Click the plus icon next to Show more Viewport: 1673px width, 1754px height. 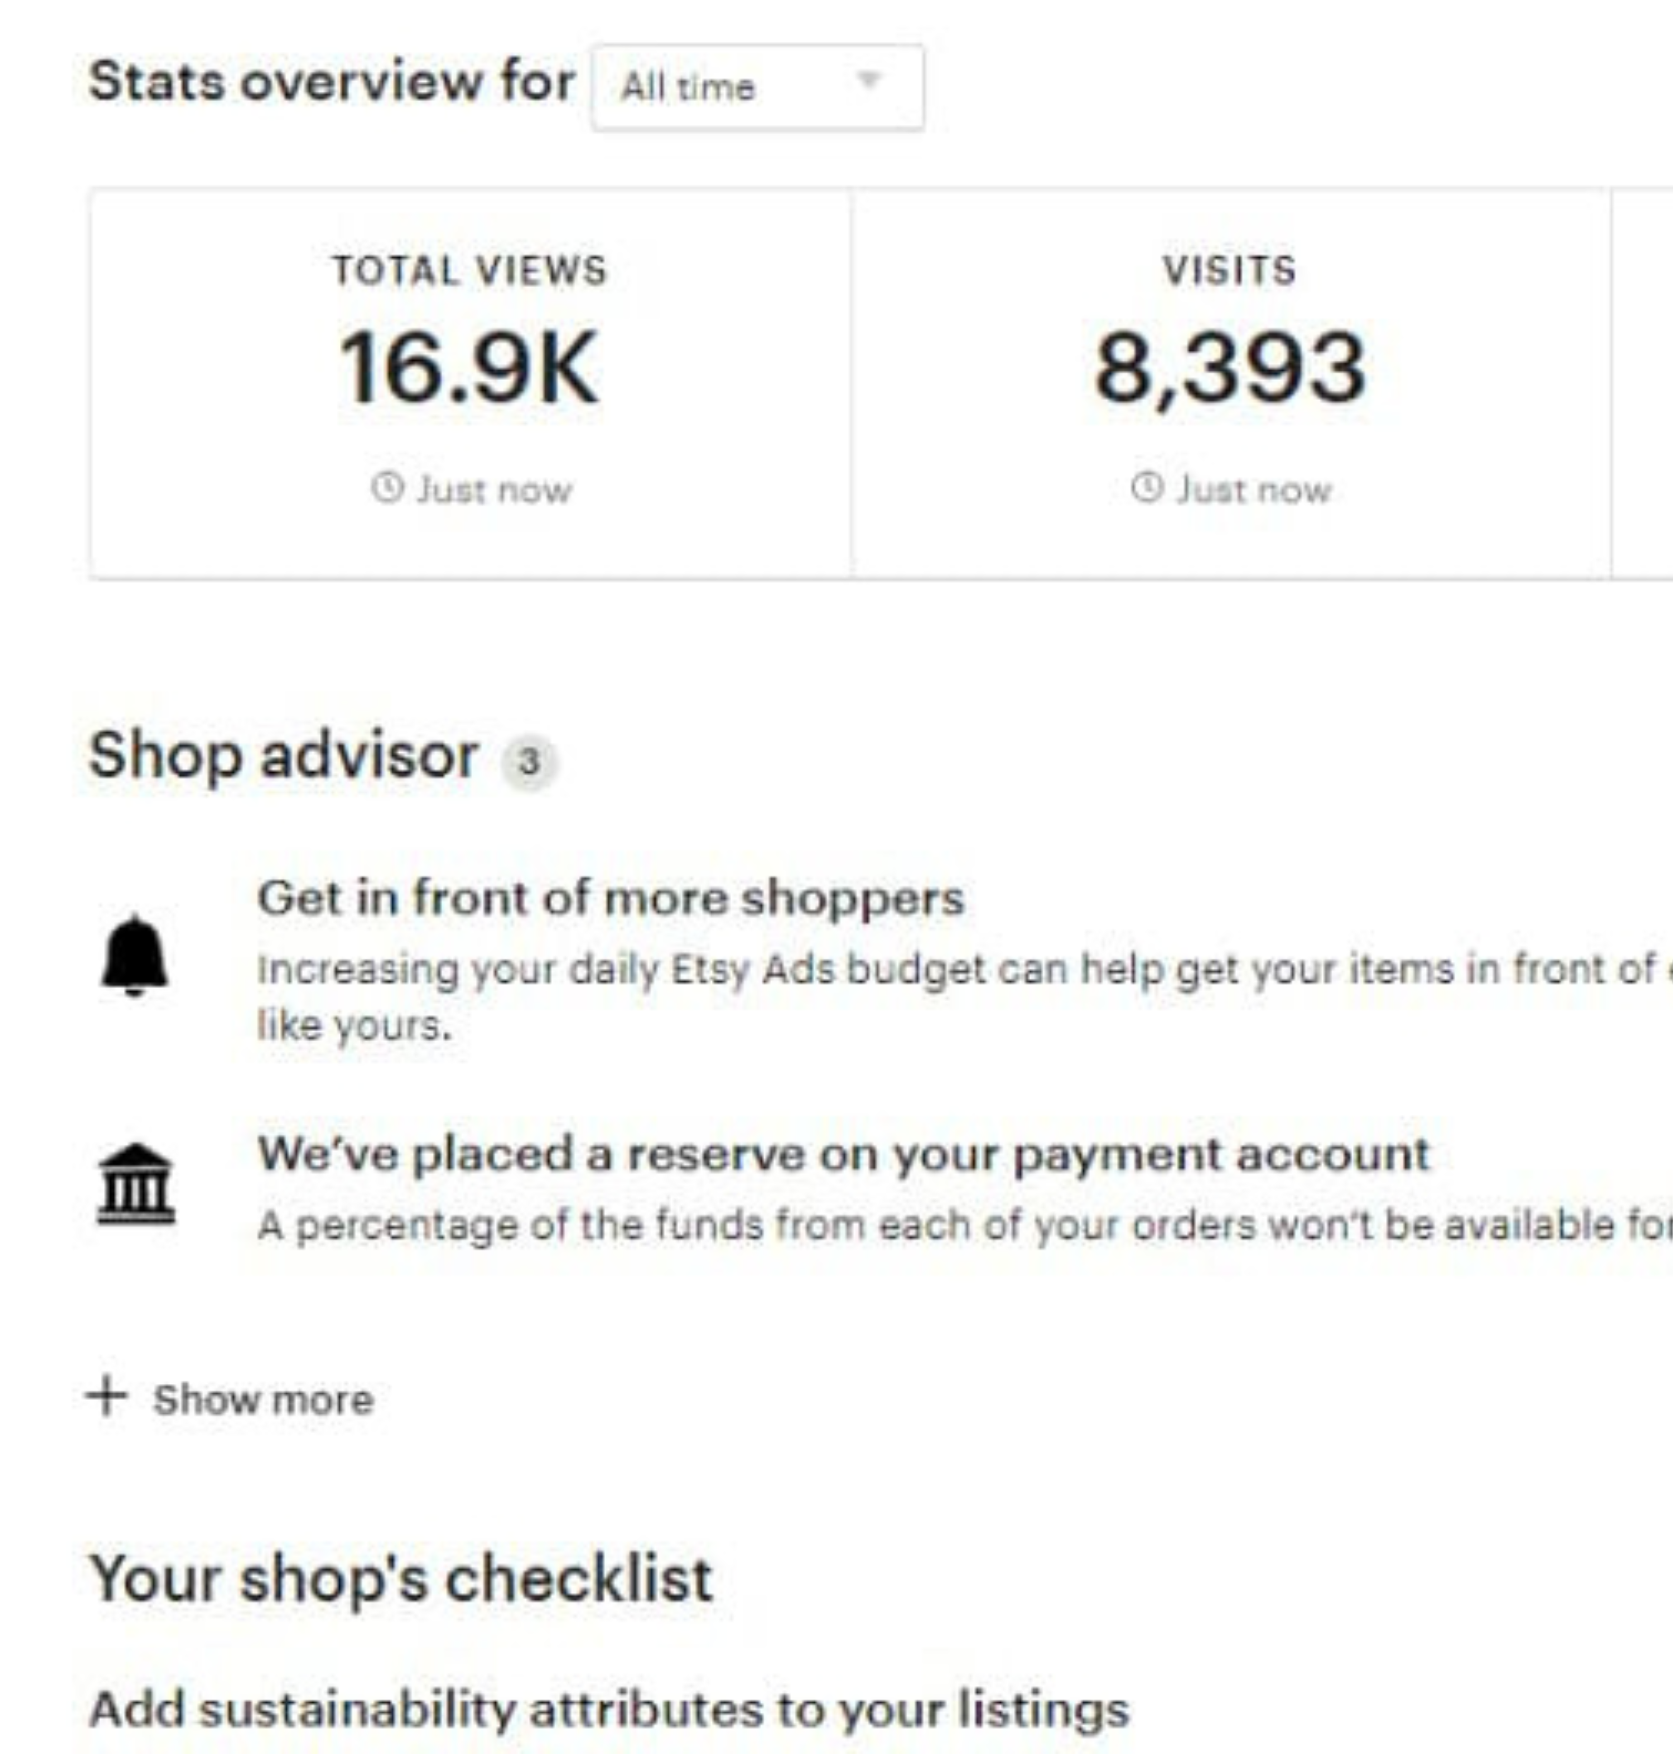point(107,1396)
